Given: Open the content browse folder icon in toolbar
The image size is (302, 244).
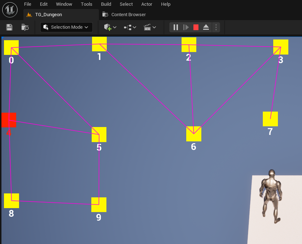Looking at the screenshot, I should coord(25,27).
